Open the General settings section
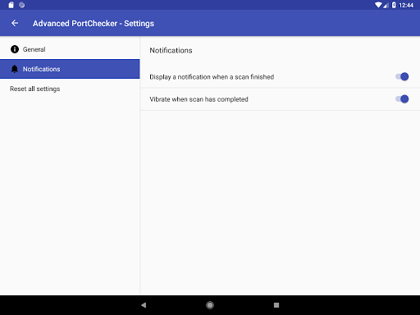 [70, 49]
